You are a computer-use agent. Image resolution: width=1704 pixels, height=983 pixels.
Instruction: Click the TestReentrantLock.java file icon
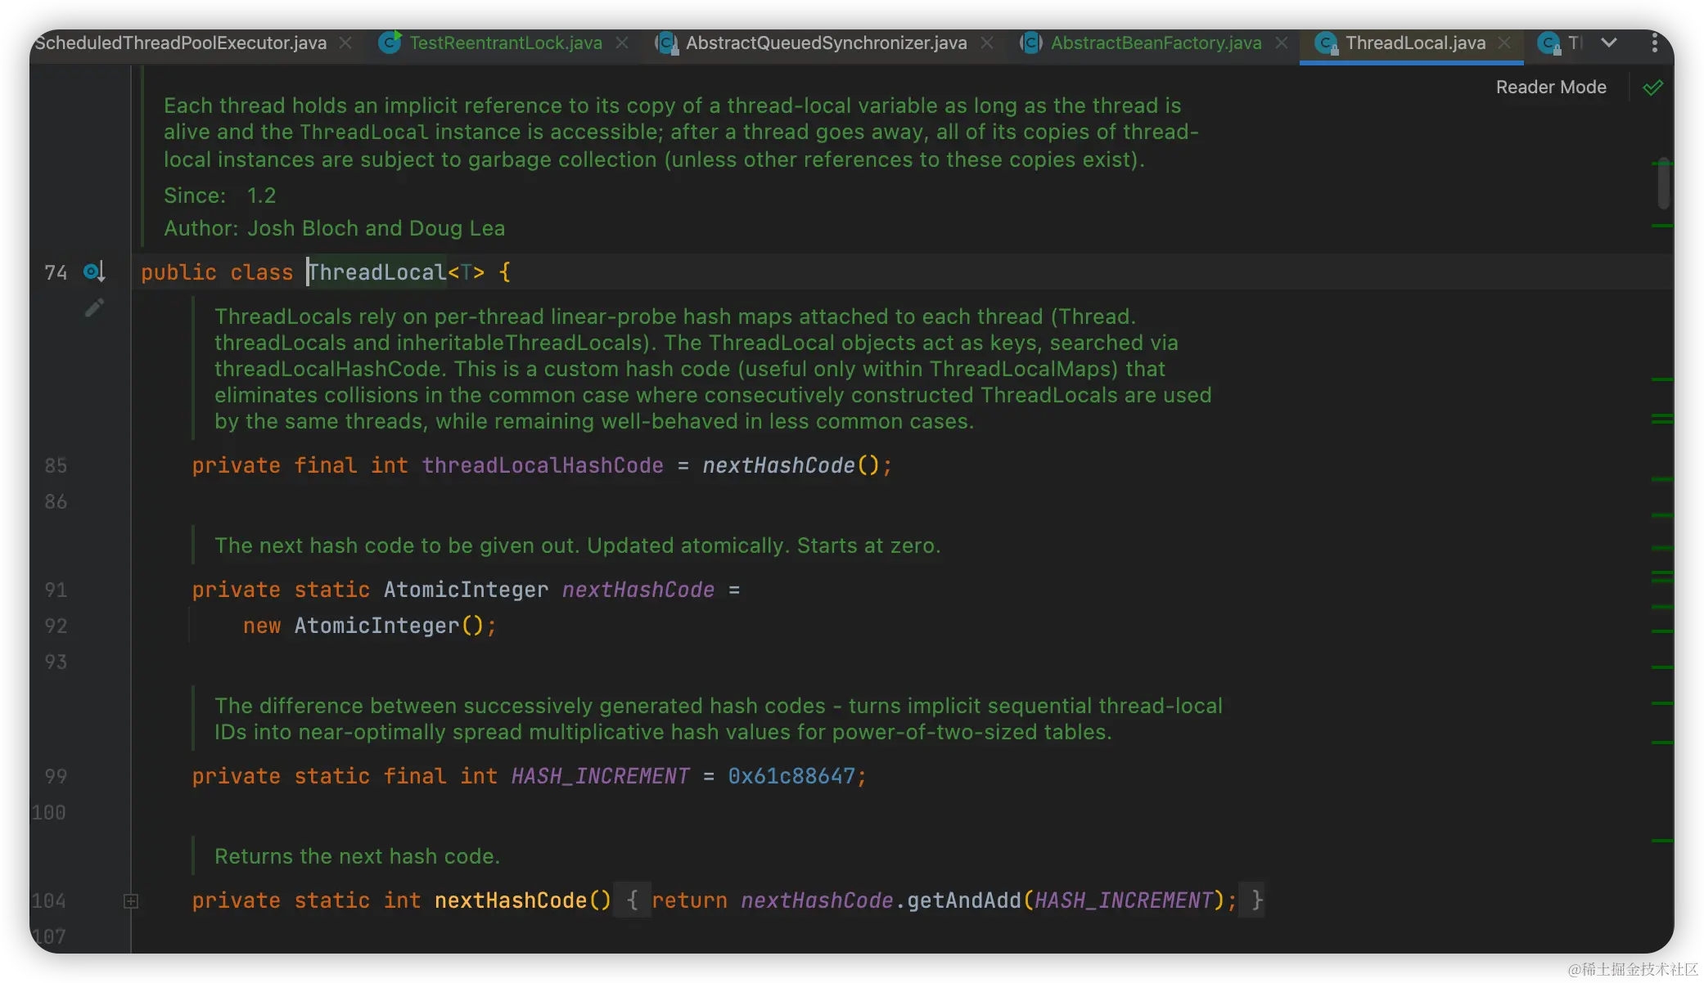[390, 43]
